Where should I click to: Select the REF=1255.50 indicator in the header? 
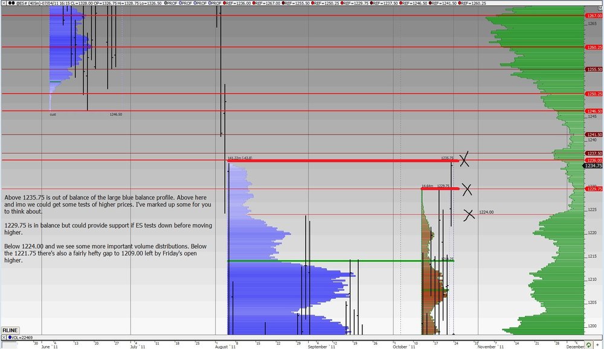pyautogui.click(x=296, y=3)
